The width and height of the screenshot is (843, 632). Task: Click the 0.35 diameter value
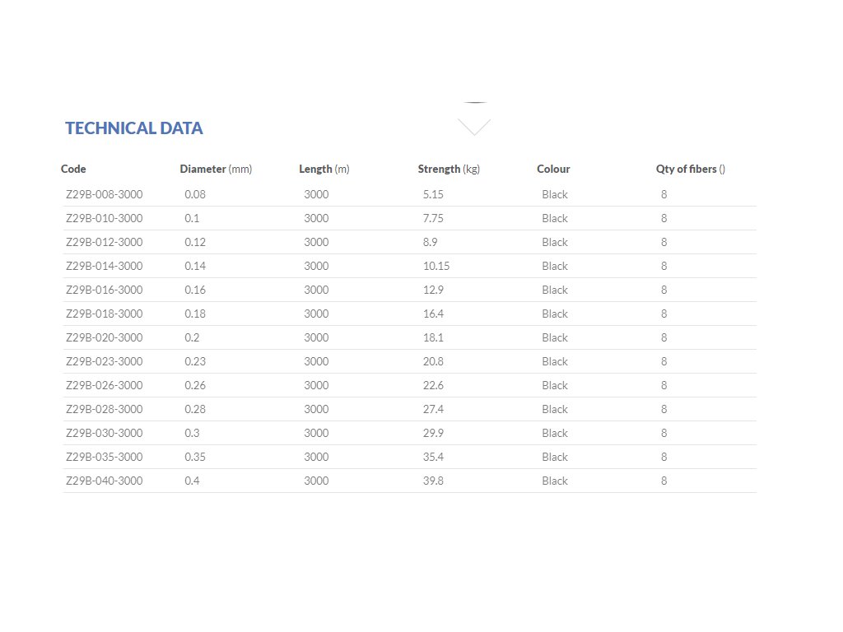tap(195, 458)
